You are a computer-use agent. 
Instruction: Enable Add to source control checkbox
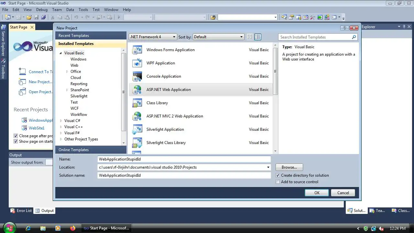tap(278, 182)
